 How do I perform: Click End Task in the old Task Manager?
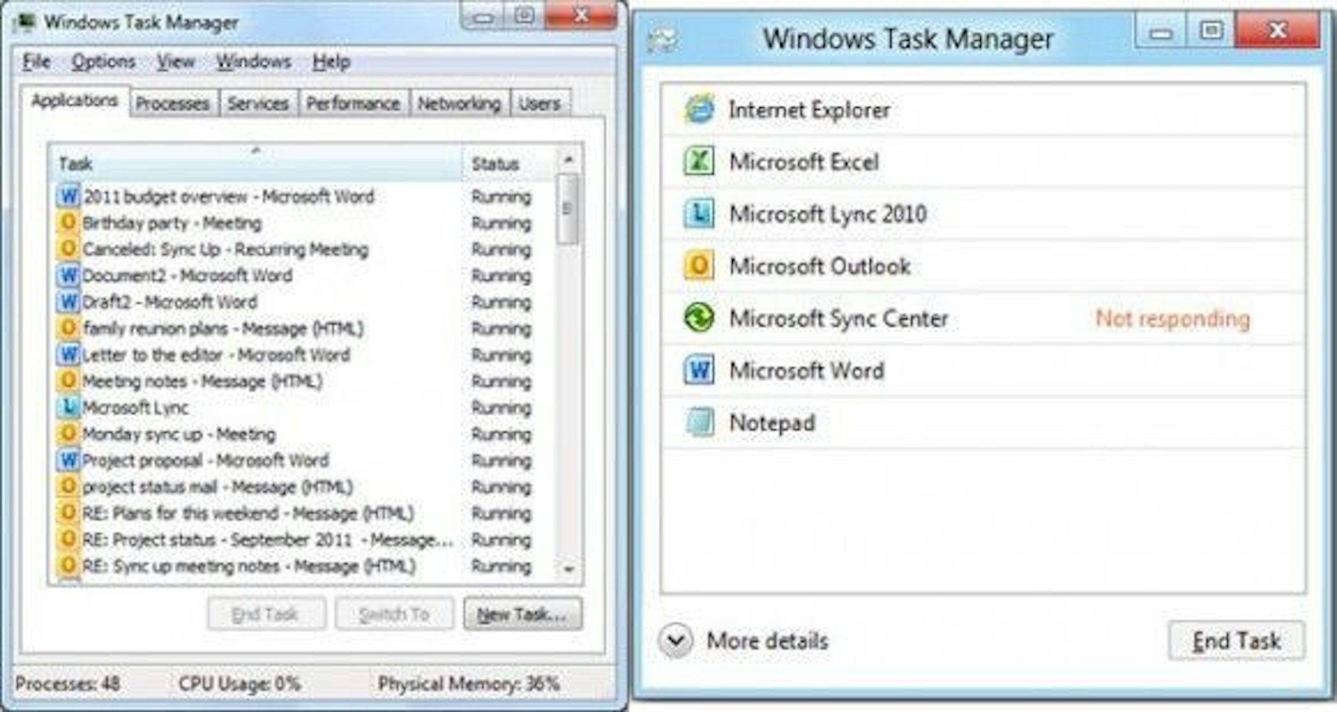pyautogui.click(x=266, y=614)
